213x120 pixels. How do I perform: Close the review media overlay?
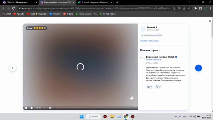210,21
